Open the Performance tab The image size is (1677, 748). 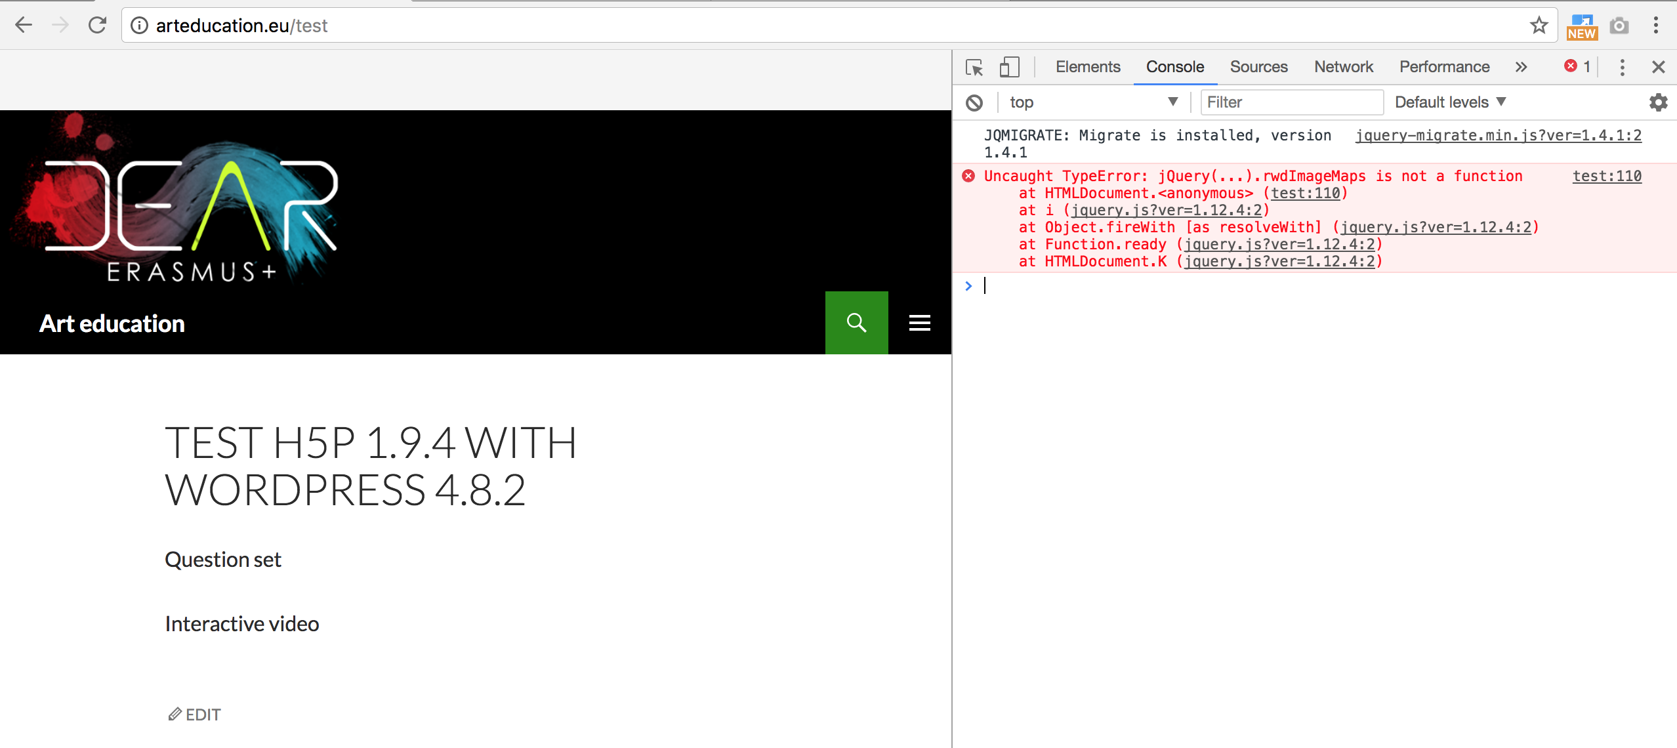1444,67
